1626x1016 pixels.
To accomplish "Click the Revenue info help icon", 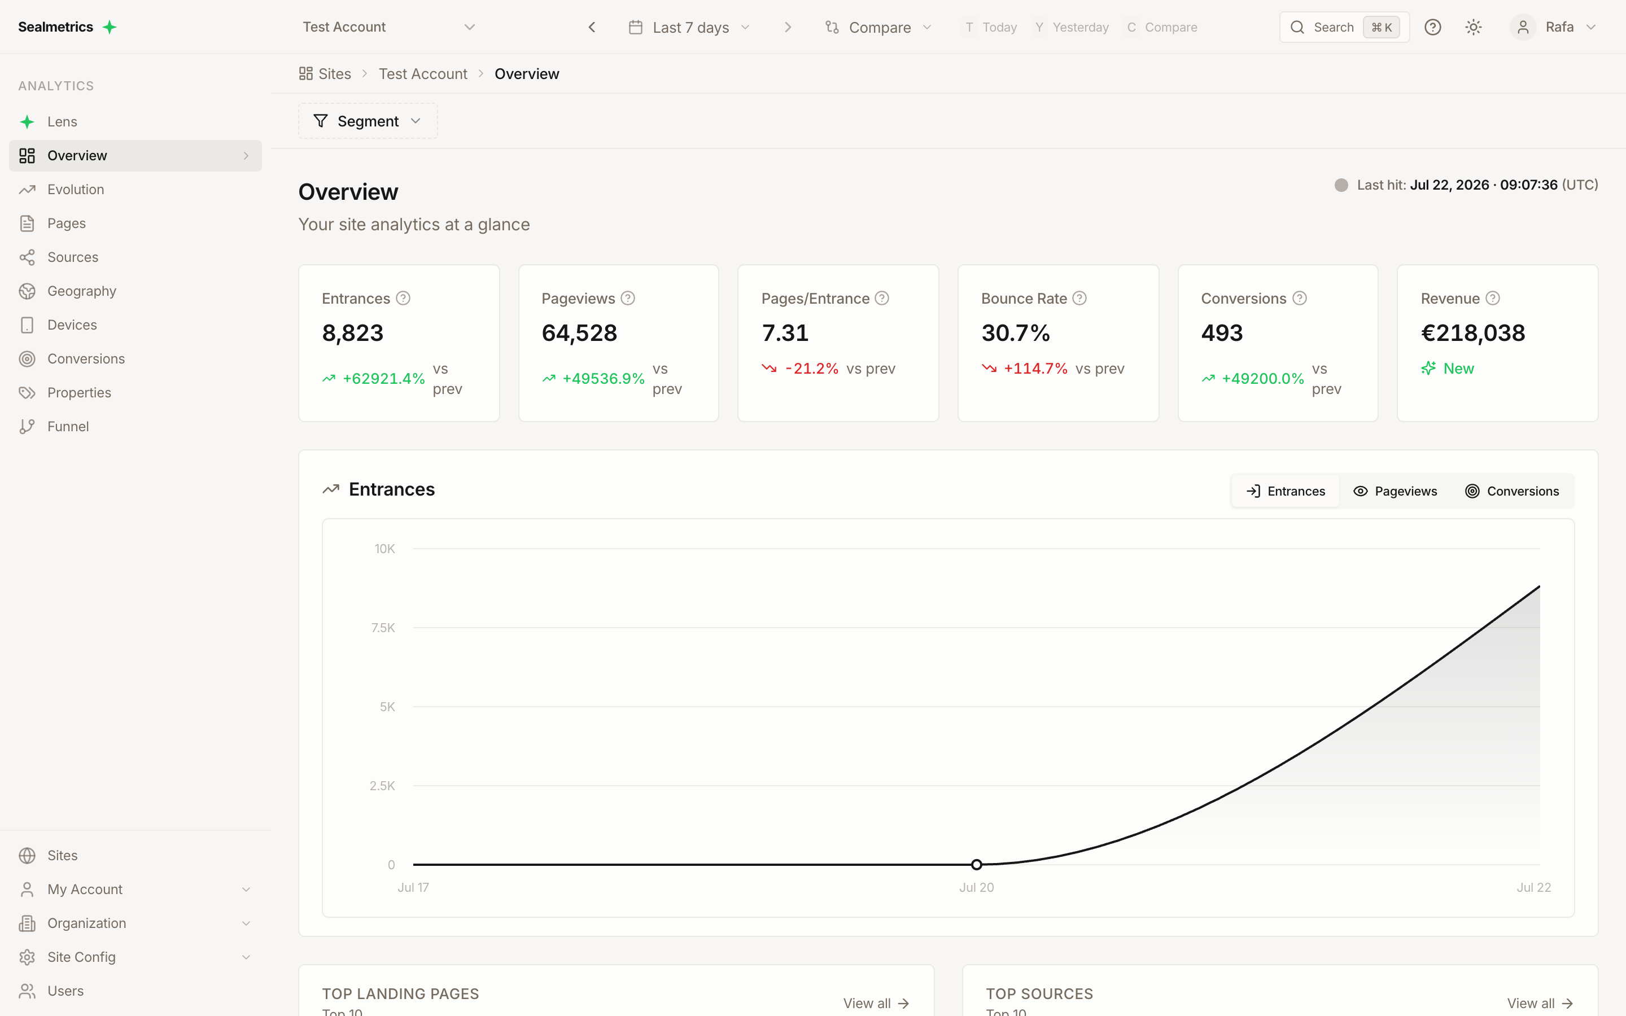I will tap(1492, 299).
